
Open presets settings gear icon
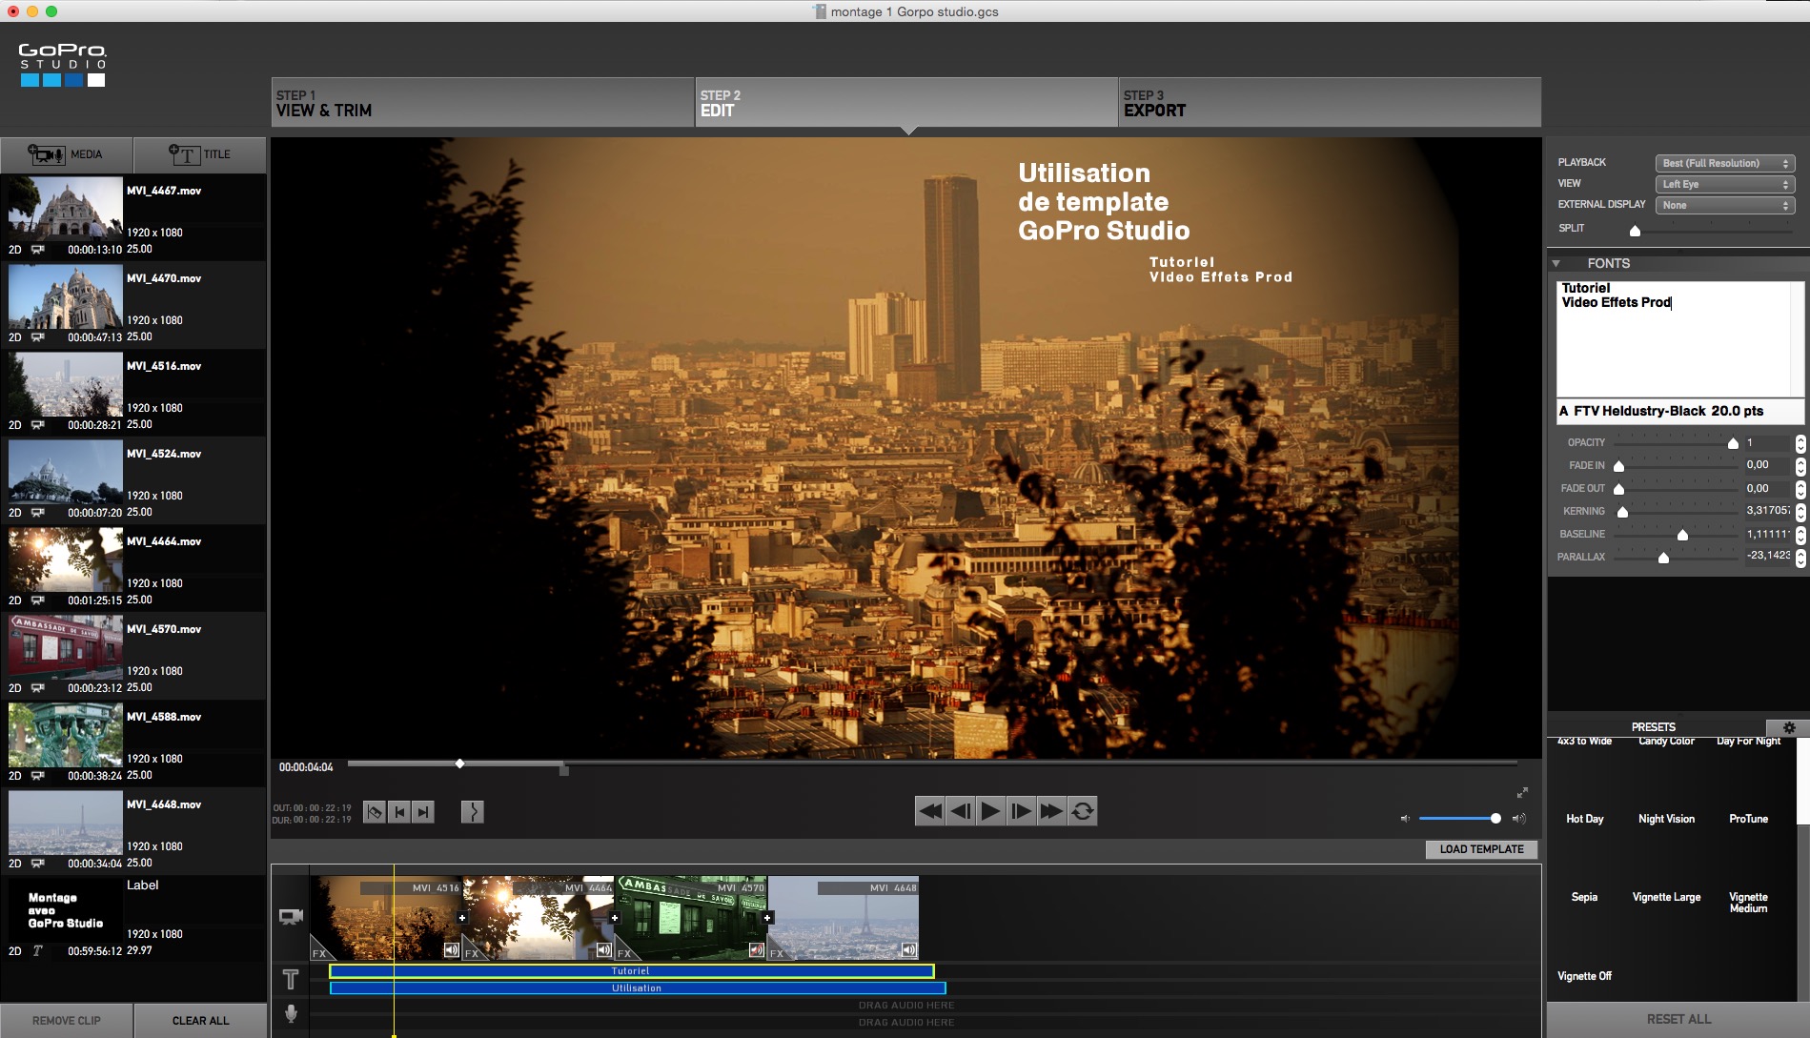pyautogui.click(x=1789, y=727)
